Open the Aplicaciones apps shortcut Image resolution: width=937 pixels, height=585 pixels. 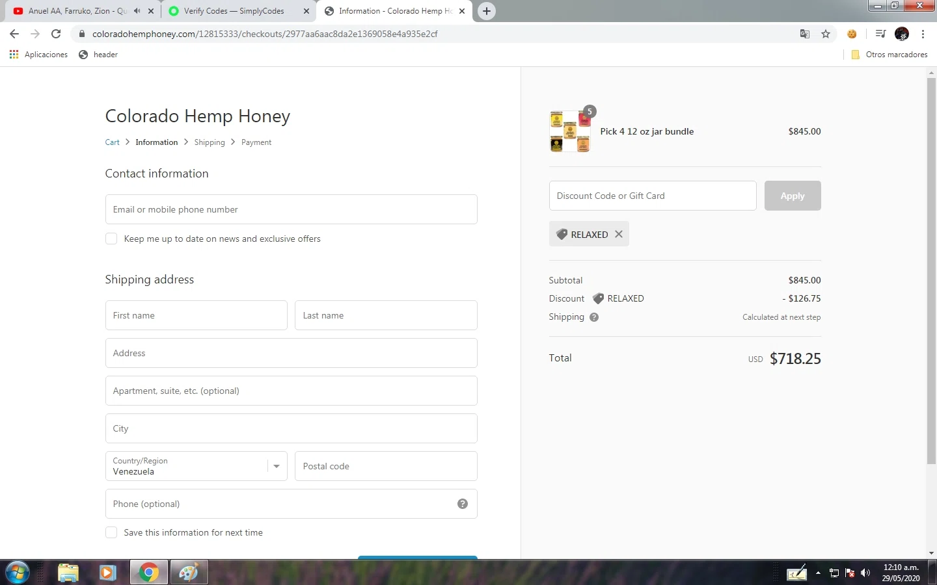tap(39, 55)
